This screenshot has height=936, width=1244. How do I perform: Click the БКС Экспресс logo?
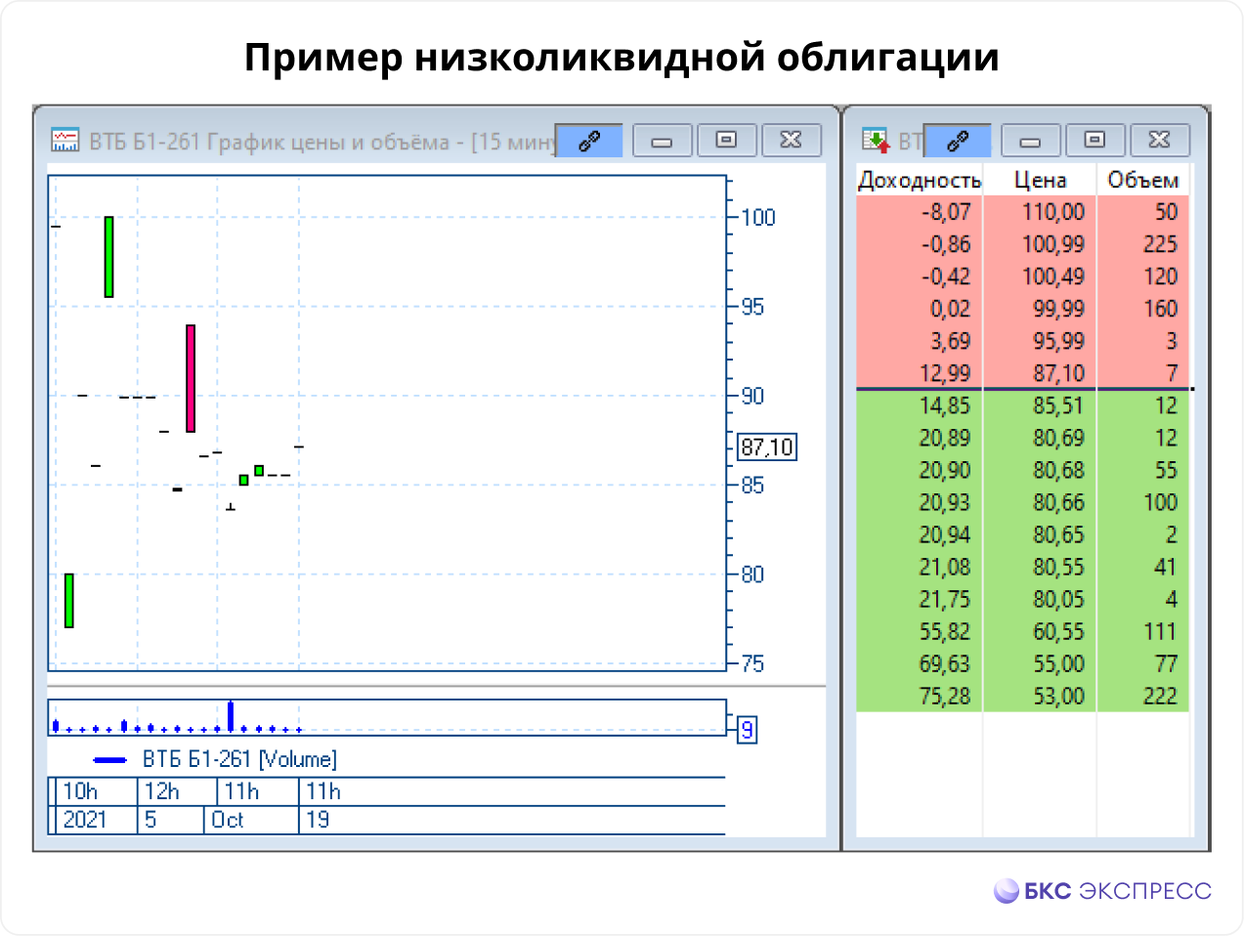(x=1102, y=890)
